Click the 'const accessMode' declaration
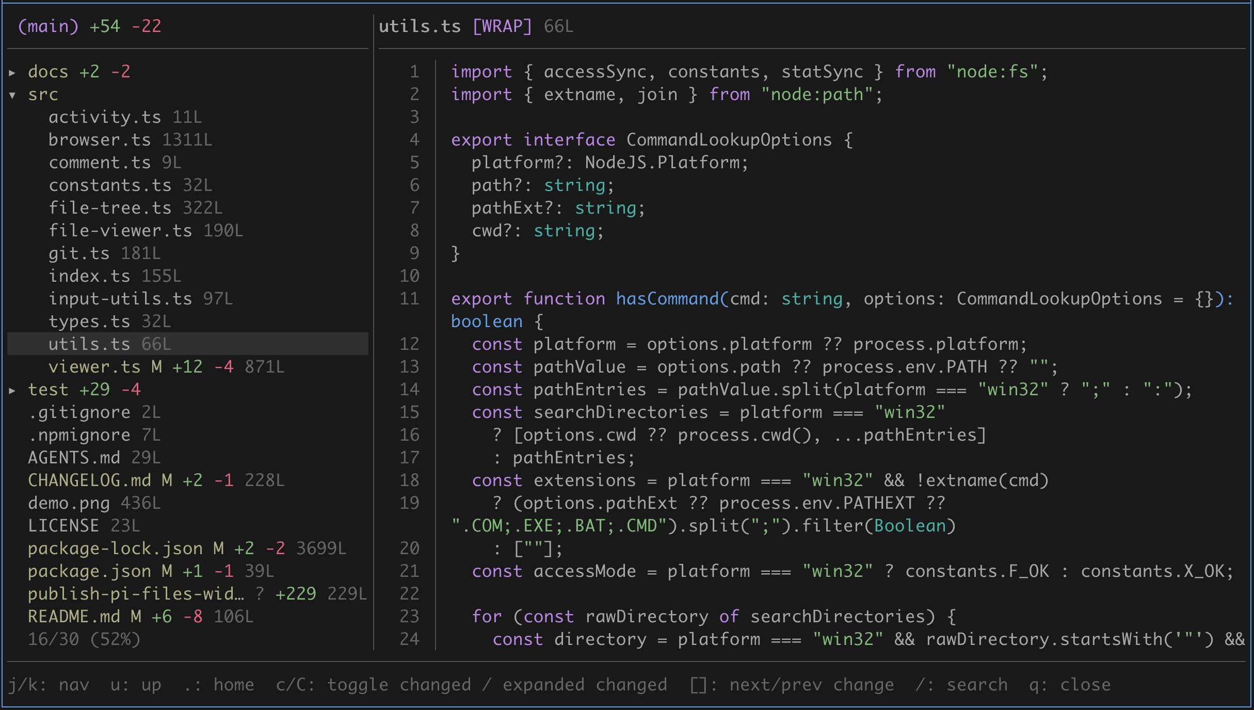The width and height of the screenshot is (1254, 710). point(853,571)
